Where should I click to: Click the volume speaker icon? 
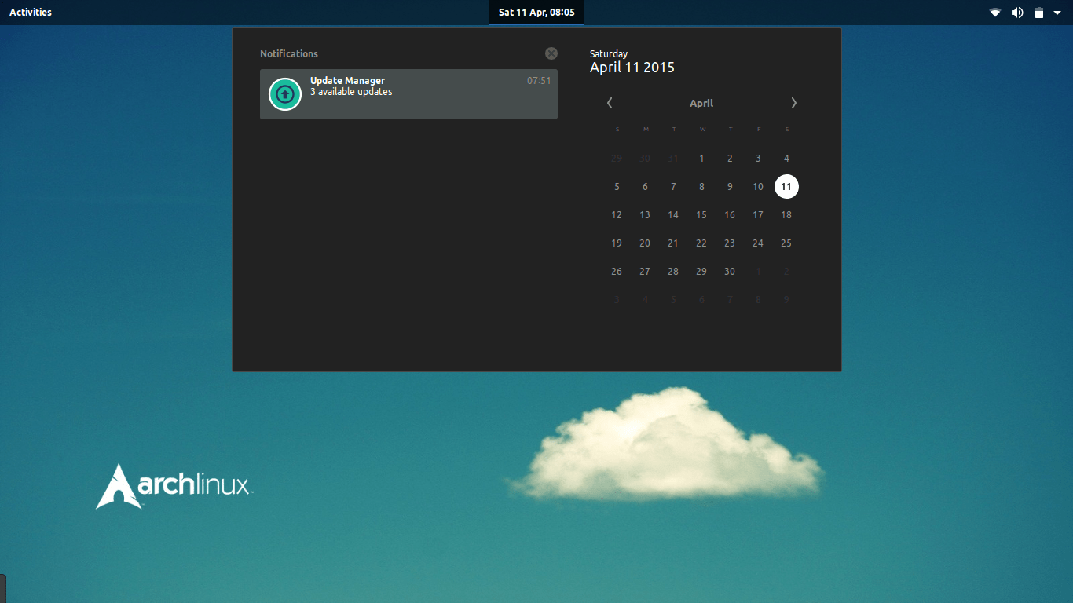tap(1016, 12)
